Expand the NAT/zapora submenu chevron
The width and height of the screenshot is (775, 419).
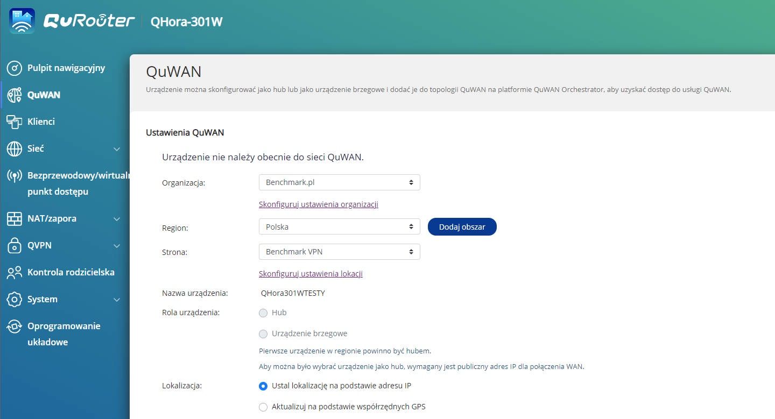[117, 219]
